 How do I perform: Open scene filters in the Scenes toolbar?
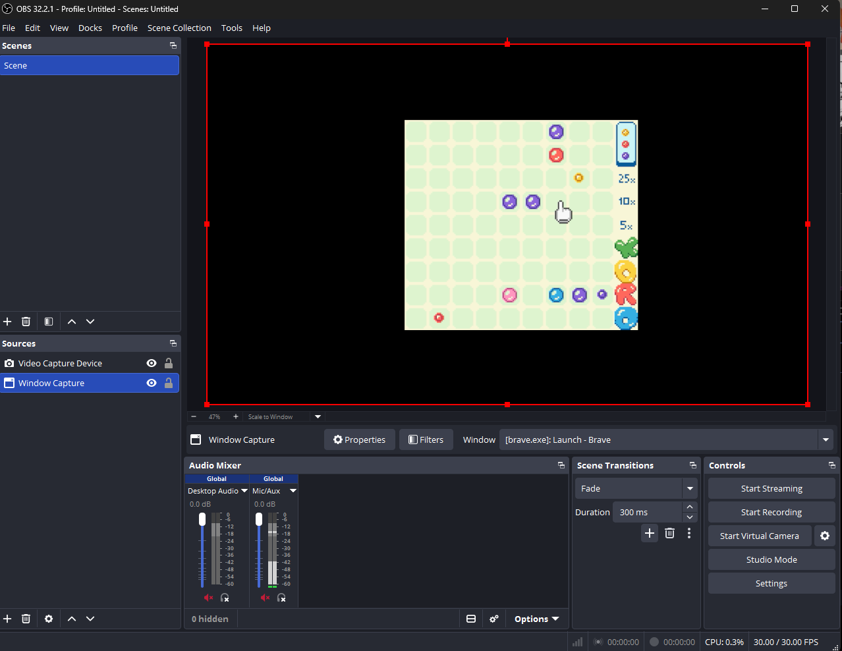pos(48,322)
